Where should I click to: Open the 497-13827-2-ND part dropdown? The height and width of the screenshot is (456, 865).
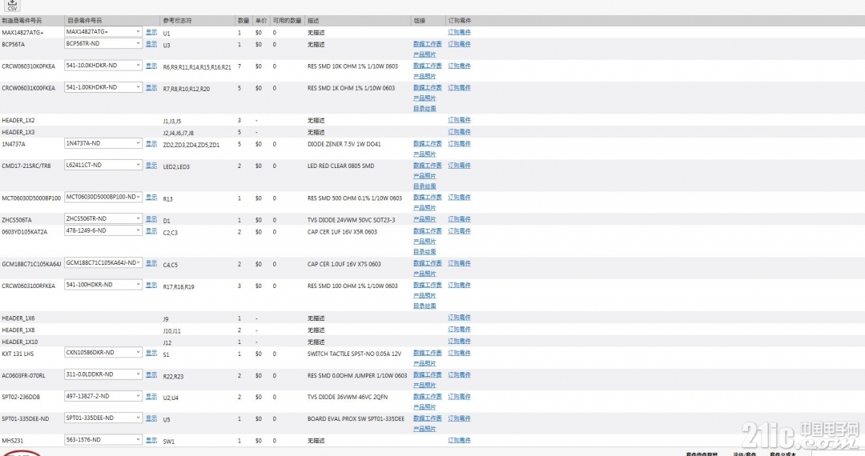103,397
